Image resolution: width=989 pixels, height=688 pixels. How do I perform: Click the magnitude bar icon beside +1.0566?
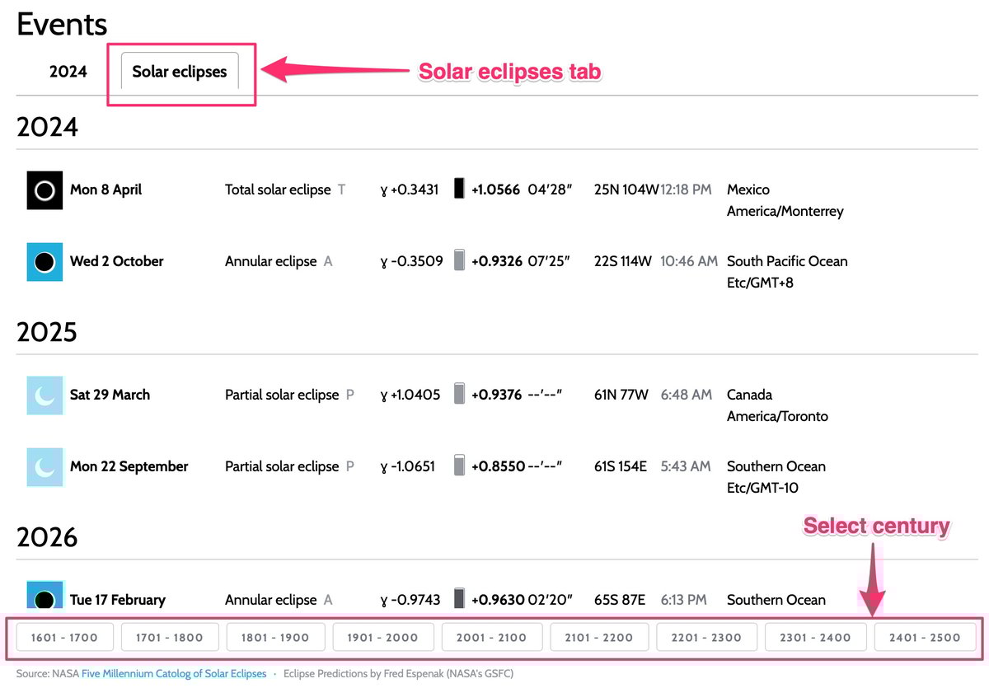pos(459,190)
